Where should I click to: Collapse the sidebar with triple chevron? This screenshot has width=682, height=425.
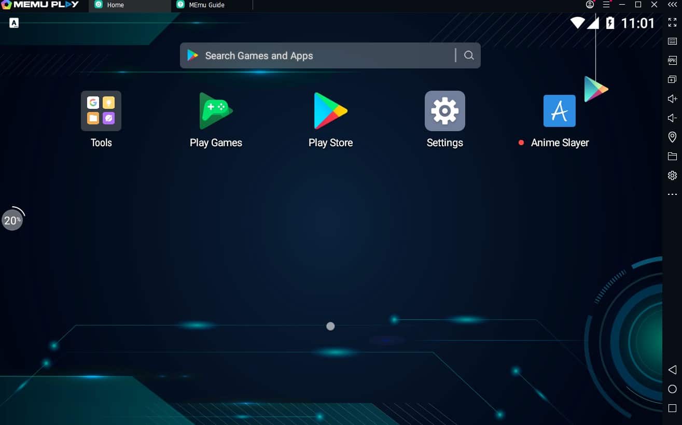tap(672, 5)
